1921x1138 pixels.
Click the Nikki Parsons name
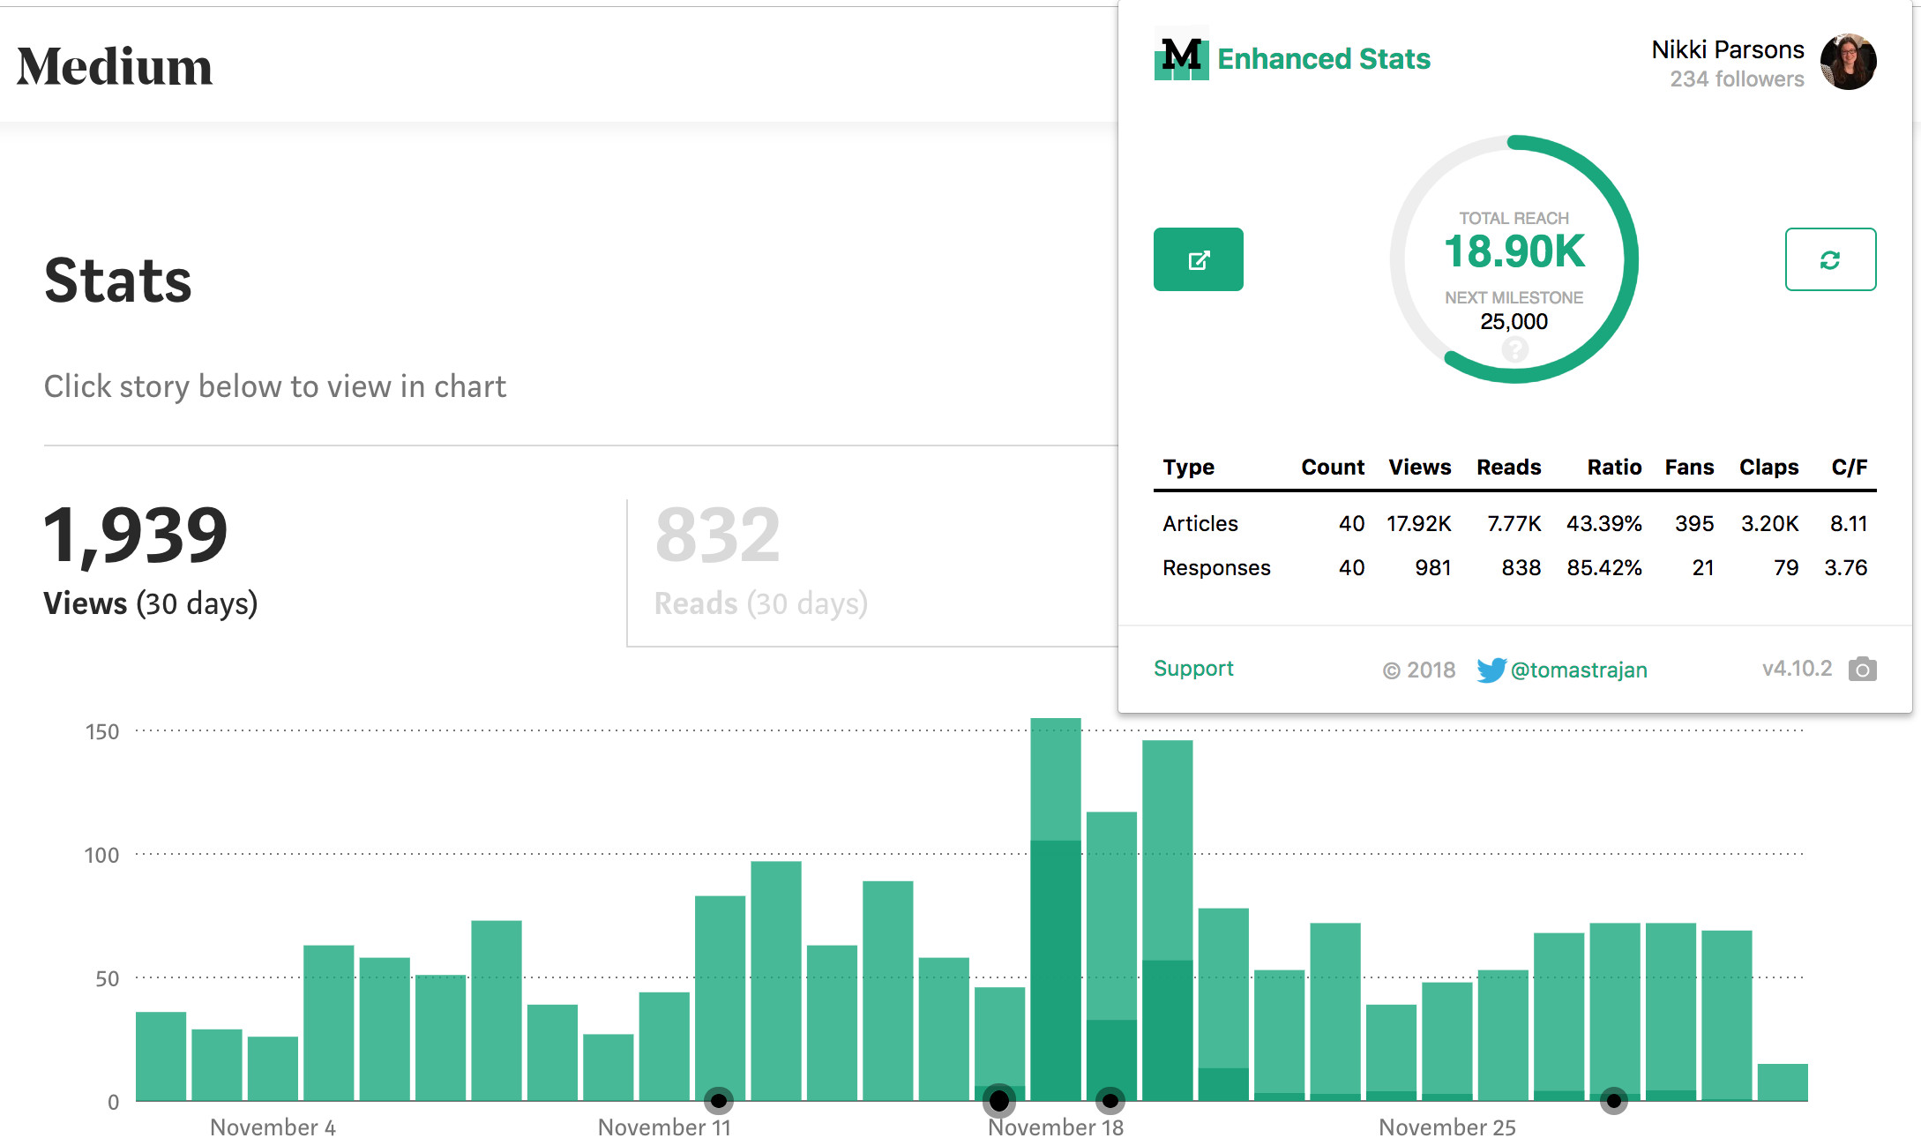tap(1727, 49)
